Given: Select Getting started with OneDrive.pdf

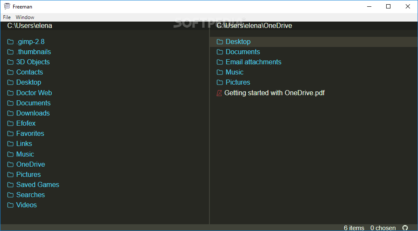Looking at the screenshot, I should [274, 93].
